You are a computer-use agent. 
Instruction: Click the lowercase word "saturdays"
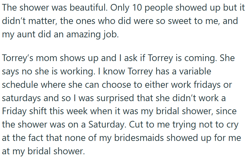22,98
